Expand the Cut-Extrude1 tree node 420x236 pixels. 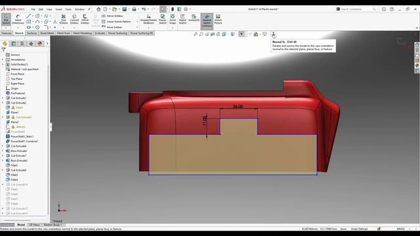coord(3,98)
